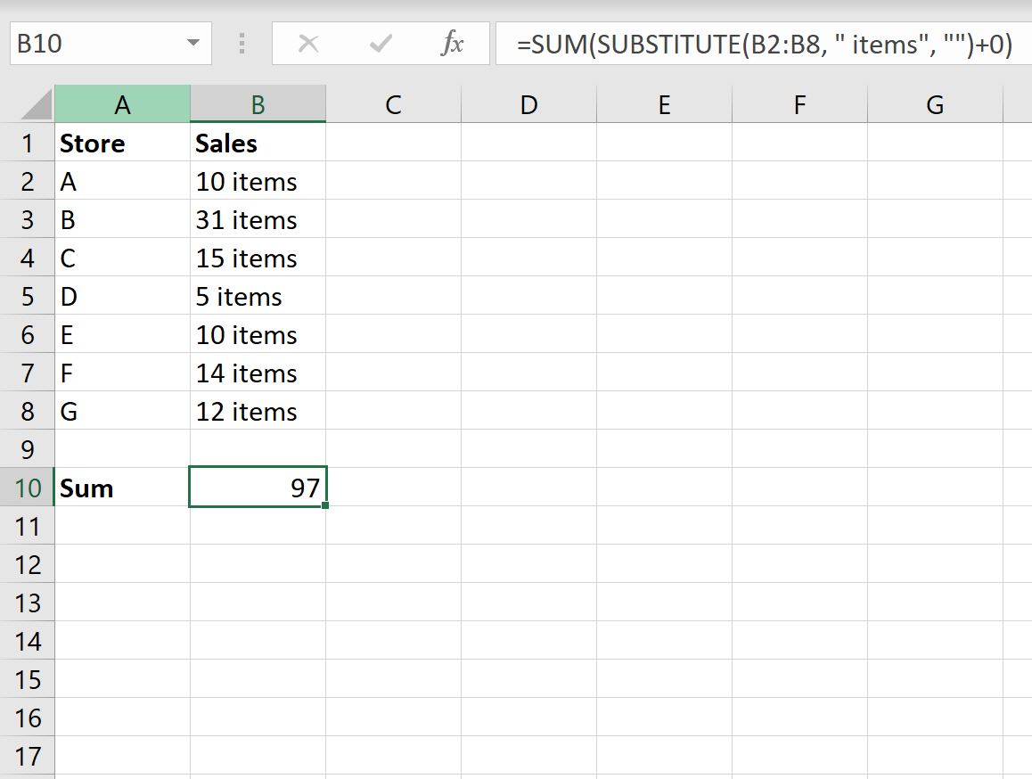Select the Sales header cell
The width and height of the screenshot is (1032, 779).
(258, 143)
